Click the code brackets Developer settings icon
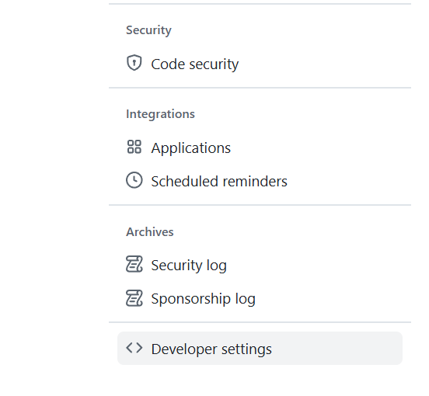The height and width of the screenshot is (396, 429). 134,348
